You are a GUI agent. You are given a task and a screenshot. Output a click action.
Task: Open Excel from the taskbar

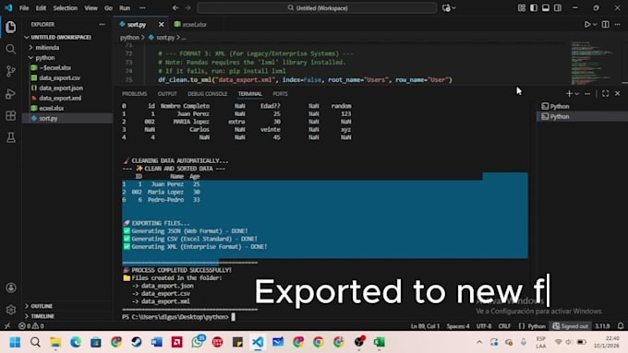pyautogui.click(x=379, y=342)
